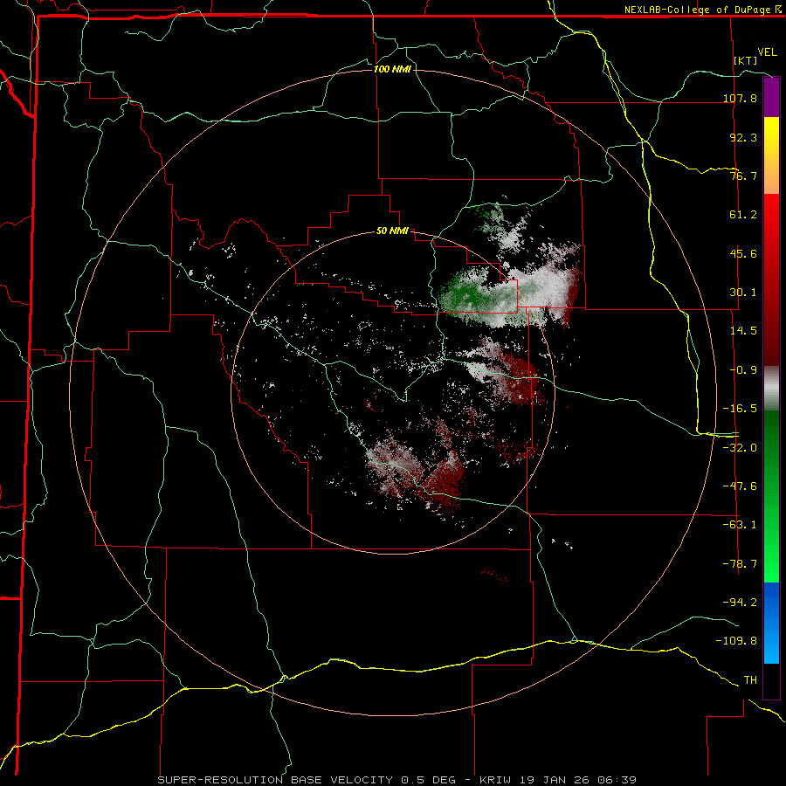Click the -16.5 value on velocity scale

pyautogui.click(x=740, y=409)
